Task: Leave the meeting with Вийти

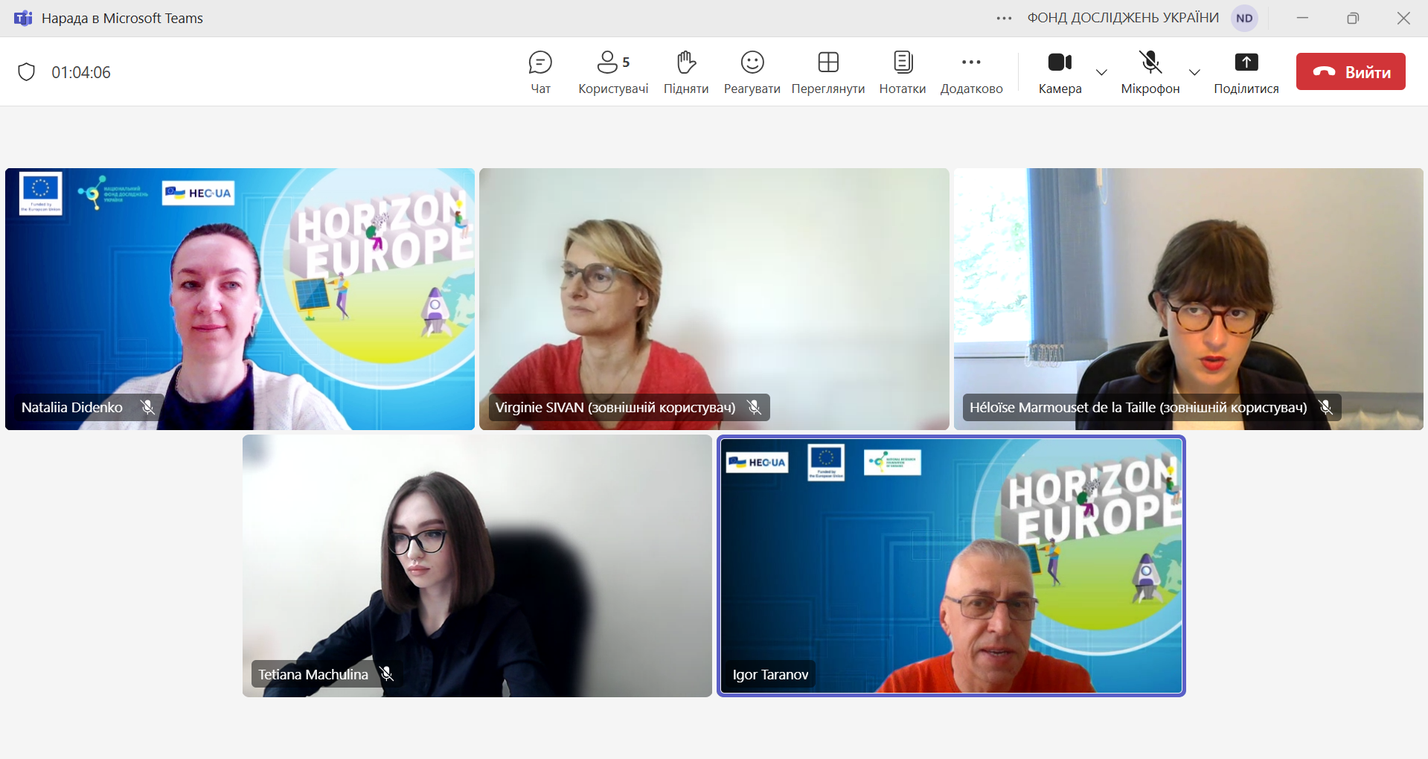Action: [x=1351, y=71]
